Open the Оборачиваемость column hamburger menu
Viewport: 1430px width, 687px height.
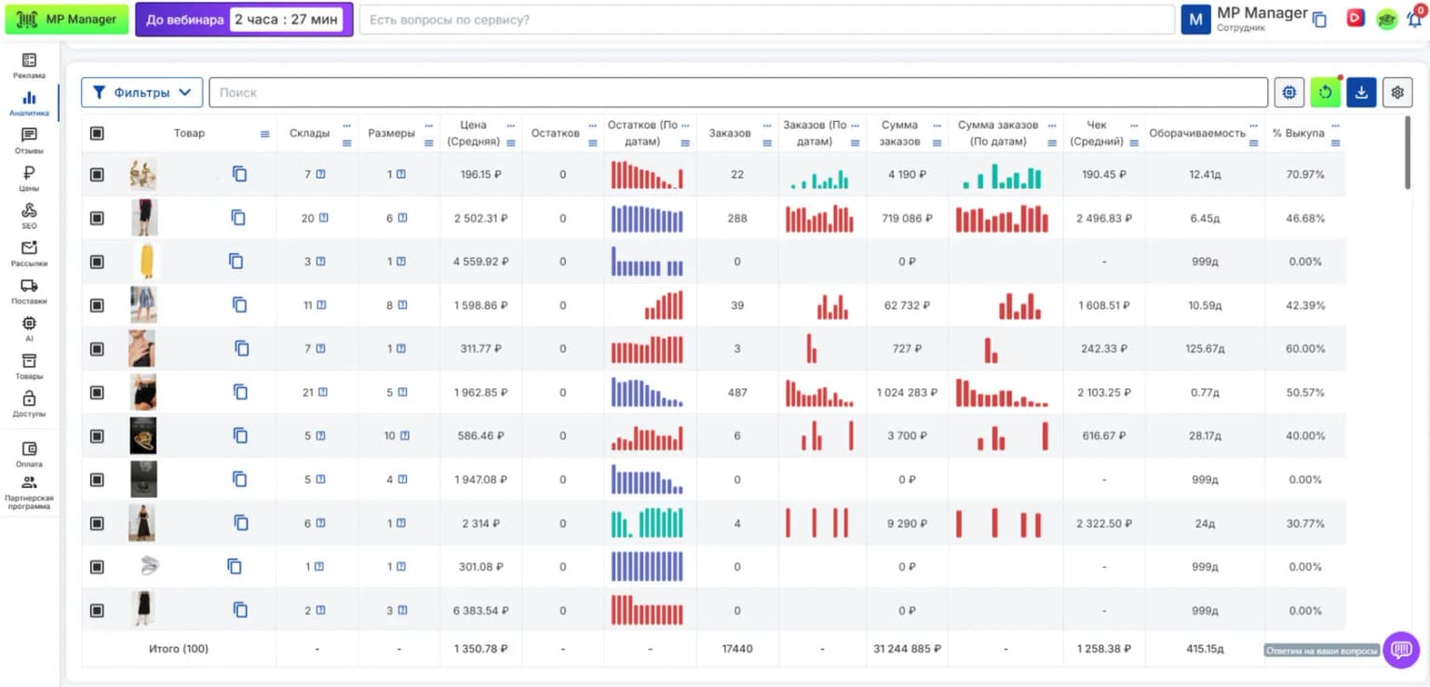1254,142
